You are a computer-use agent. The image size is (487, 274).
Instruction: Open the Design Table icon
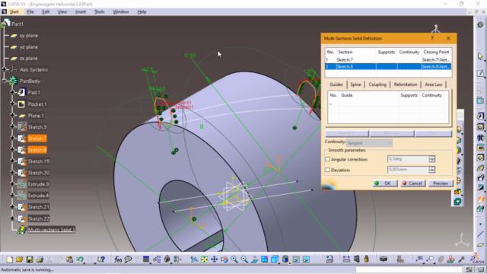coord(145,260)
